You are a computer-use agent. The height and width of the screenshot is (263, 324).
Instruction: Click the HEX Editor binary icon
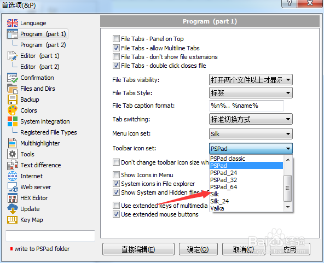(x=13, y=198)
